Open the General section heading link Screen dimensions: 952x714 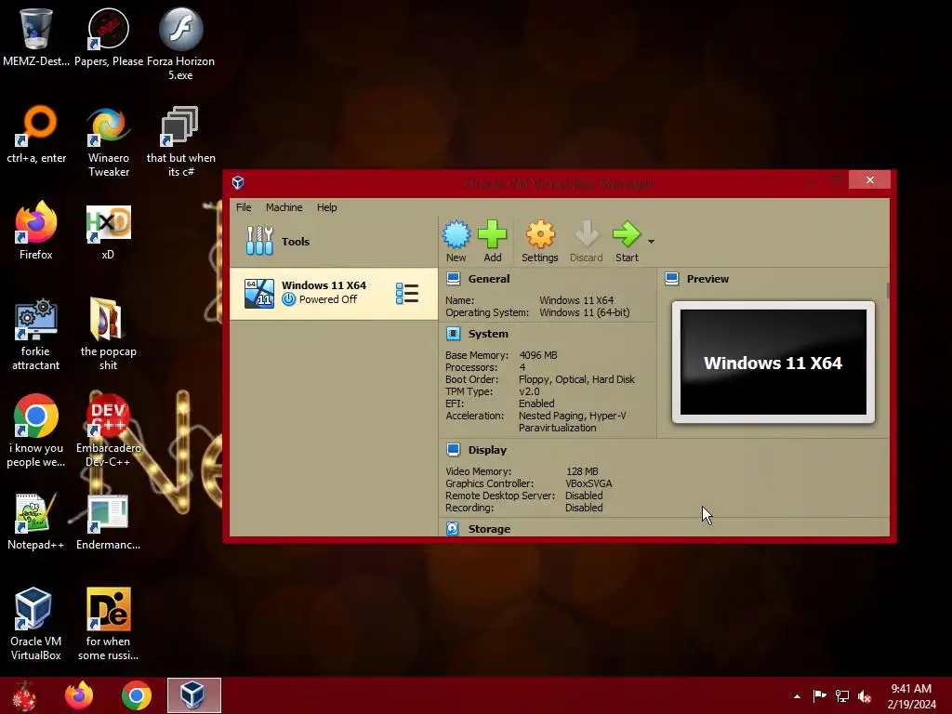(489, 279)
